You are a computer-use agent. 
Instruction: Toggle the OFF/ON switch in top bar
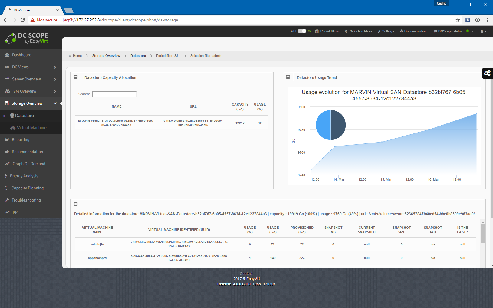point(302,31)
